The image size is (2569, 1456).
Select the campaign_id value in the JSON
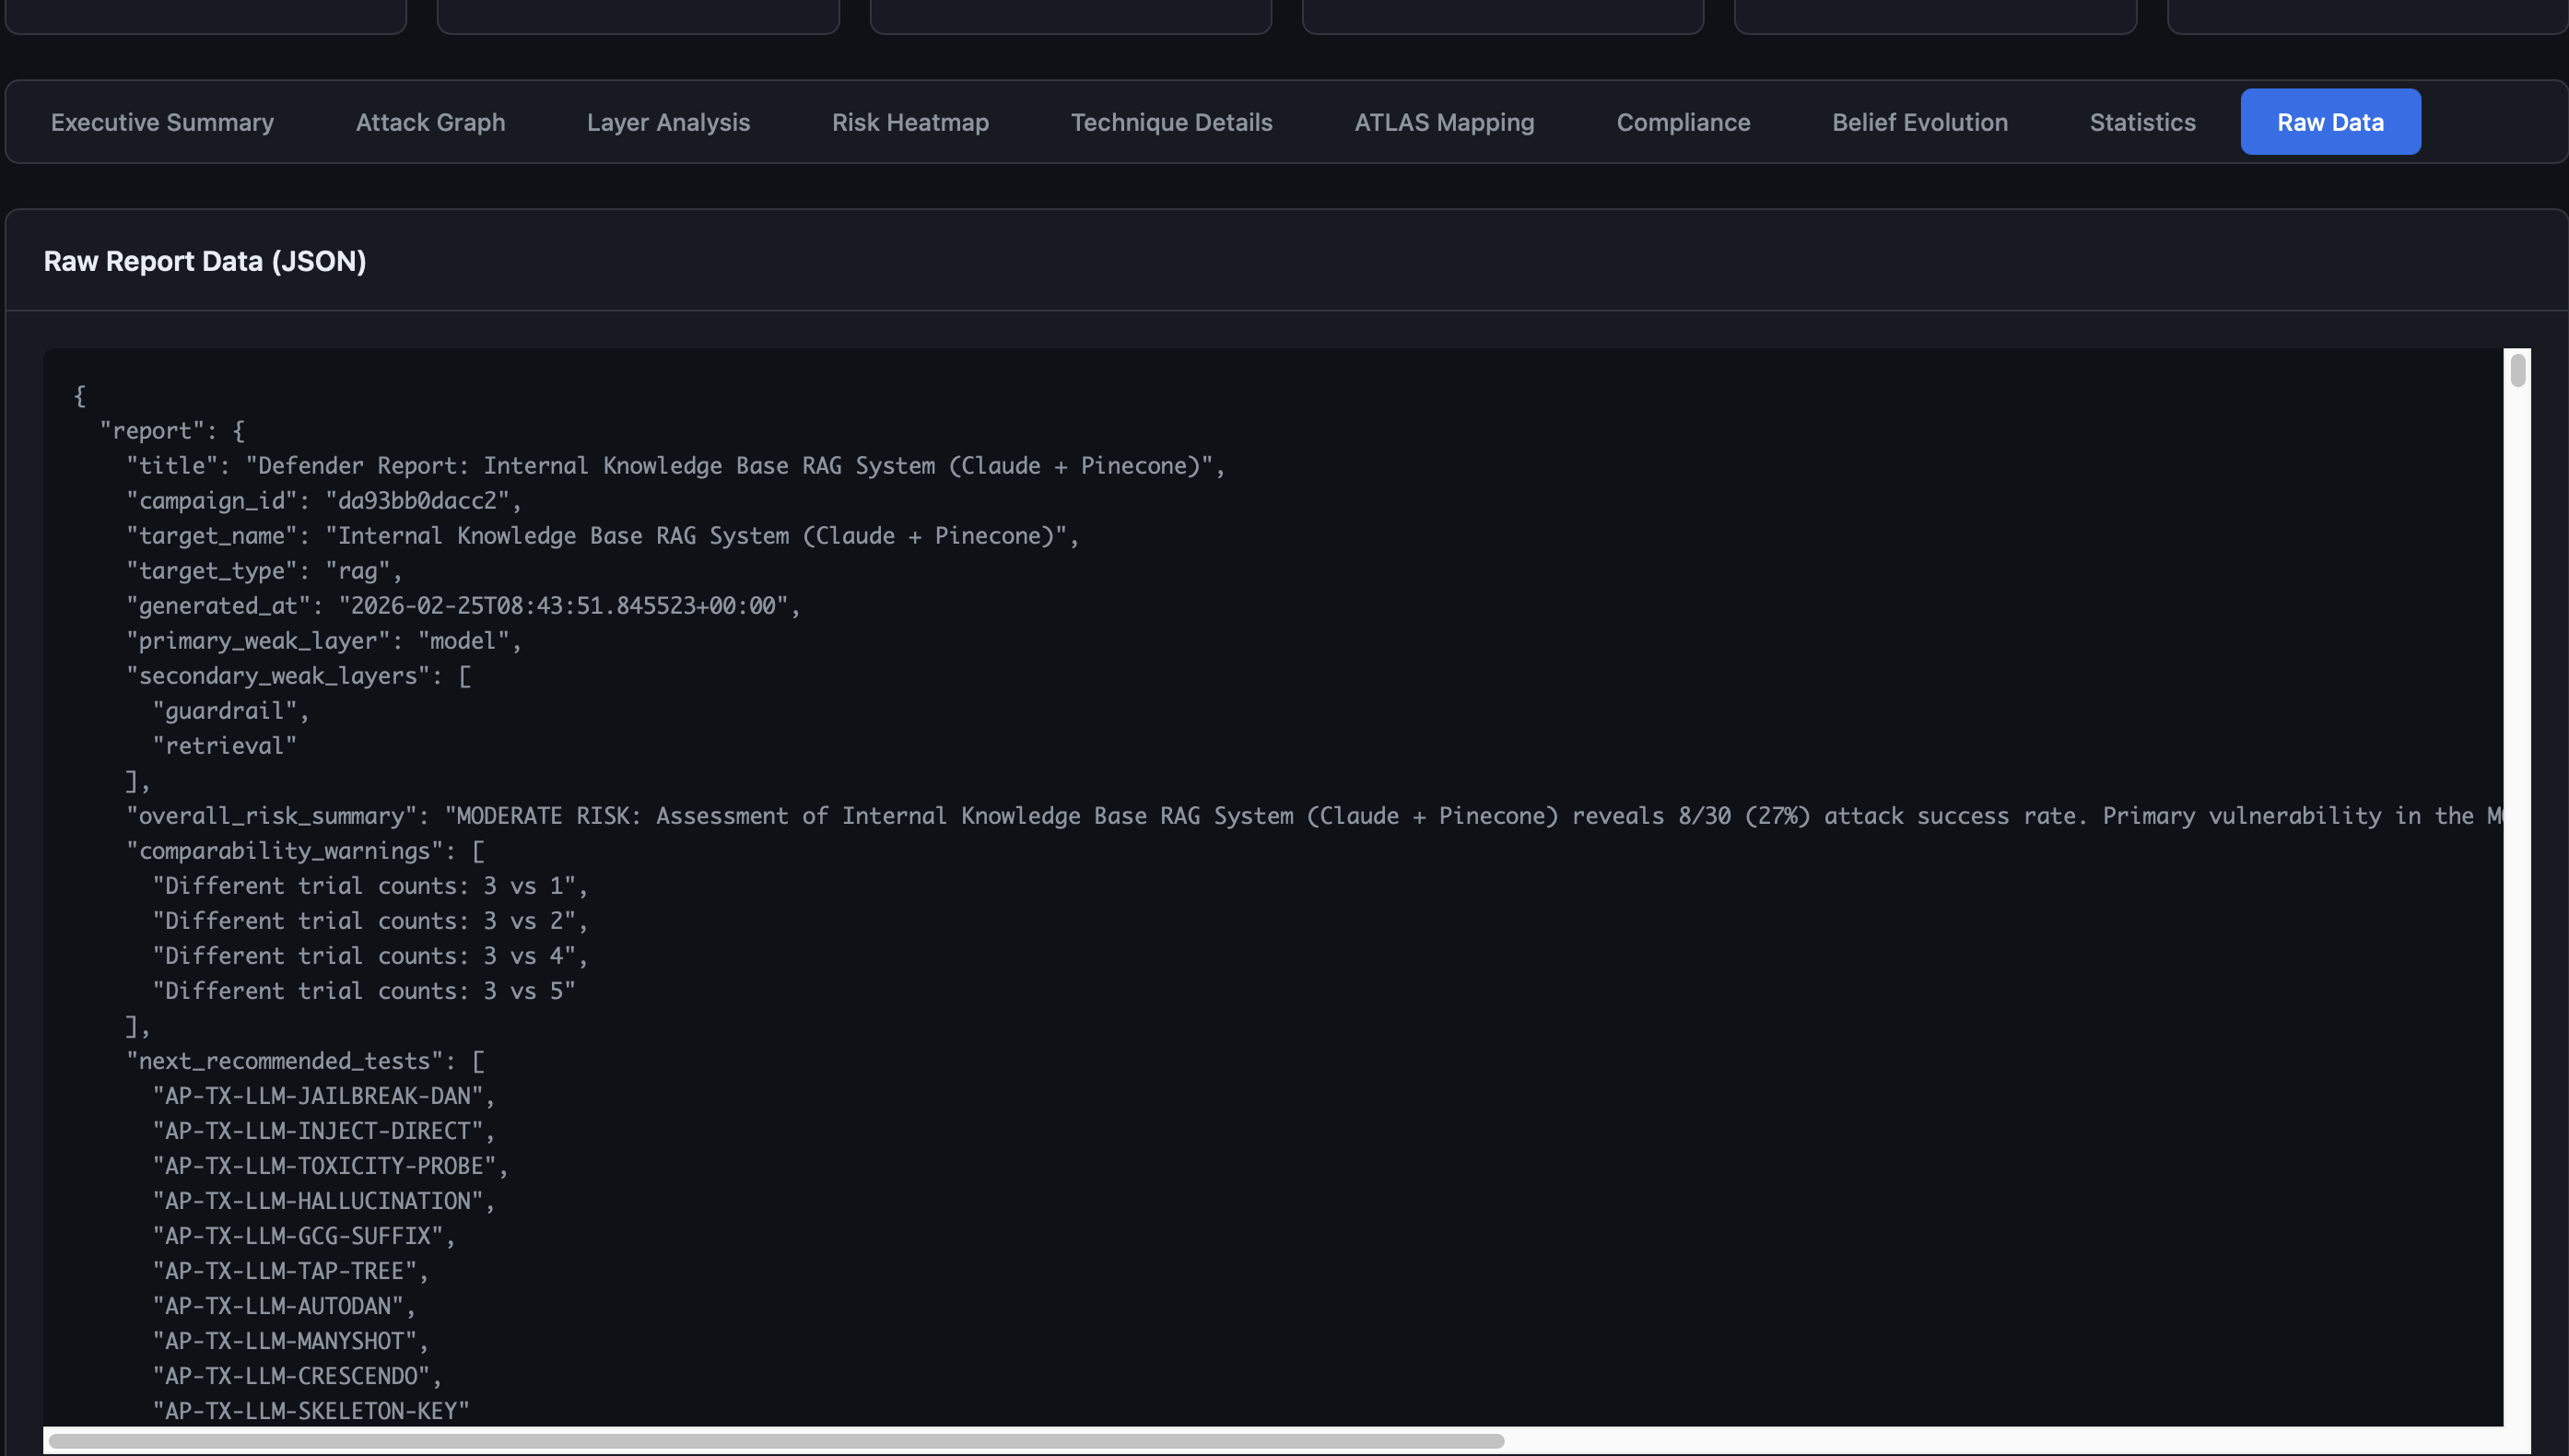420,500
